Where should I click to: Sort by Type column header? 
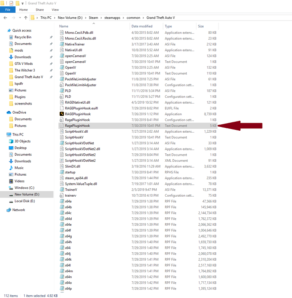pos(168,26)
